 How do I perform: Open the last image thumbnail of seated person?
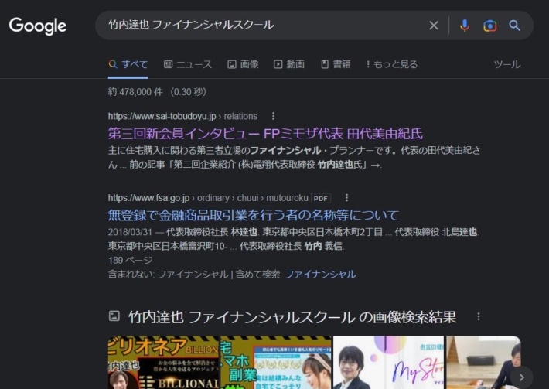[483, 363]
